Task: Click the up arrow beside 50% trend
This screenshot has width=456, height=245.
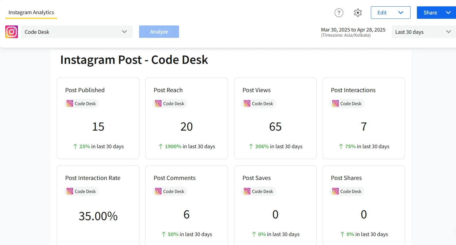Action: (x=164, y=234)
